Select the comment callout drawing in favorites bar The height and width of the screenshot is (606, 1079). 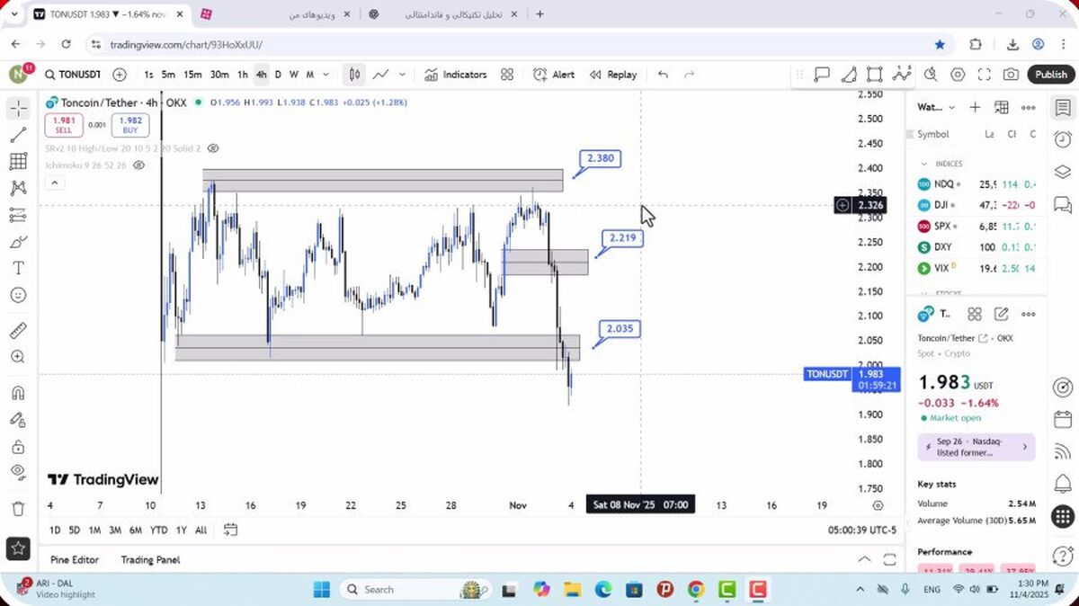click(x=822, y=75)
